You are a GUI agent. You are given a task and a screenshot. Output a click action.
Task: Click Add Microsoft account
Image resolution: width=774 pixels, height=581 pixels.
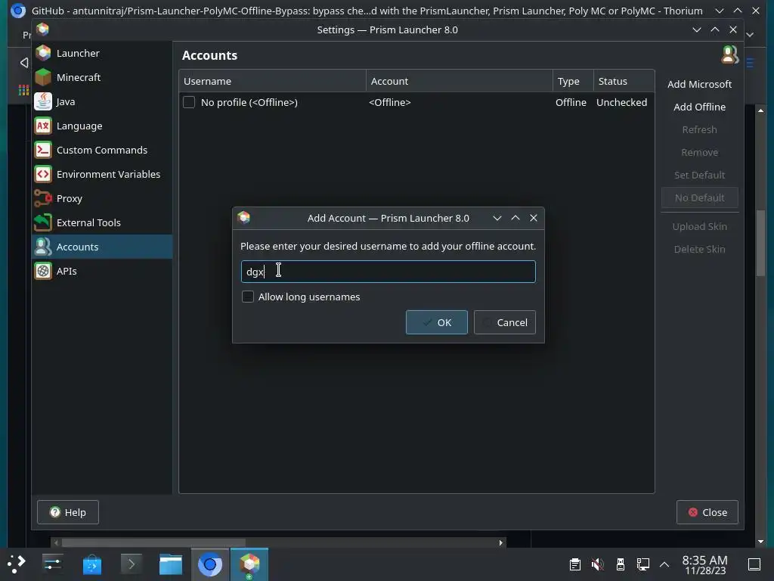coord(699,84)
